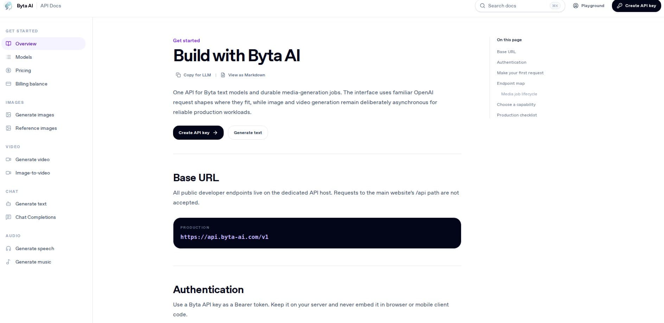The image size is (664, 323).
Task: Click the Generate text button below intro
Action: coord(248,133)
